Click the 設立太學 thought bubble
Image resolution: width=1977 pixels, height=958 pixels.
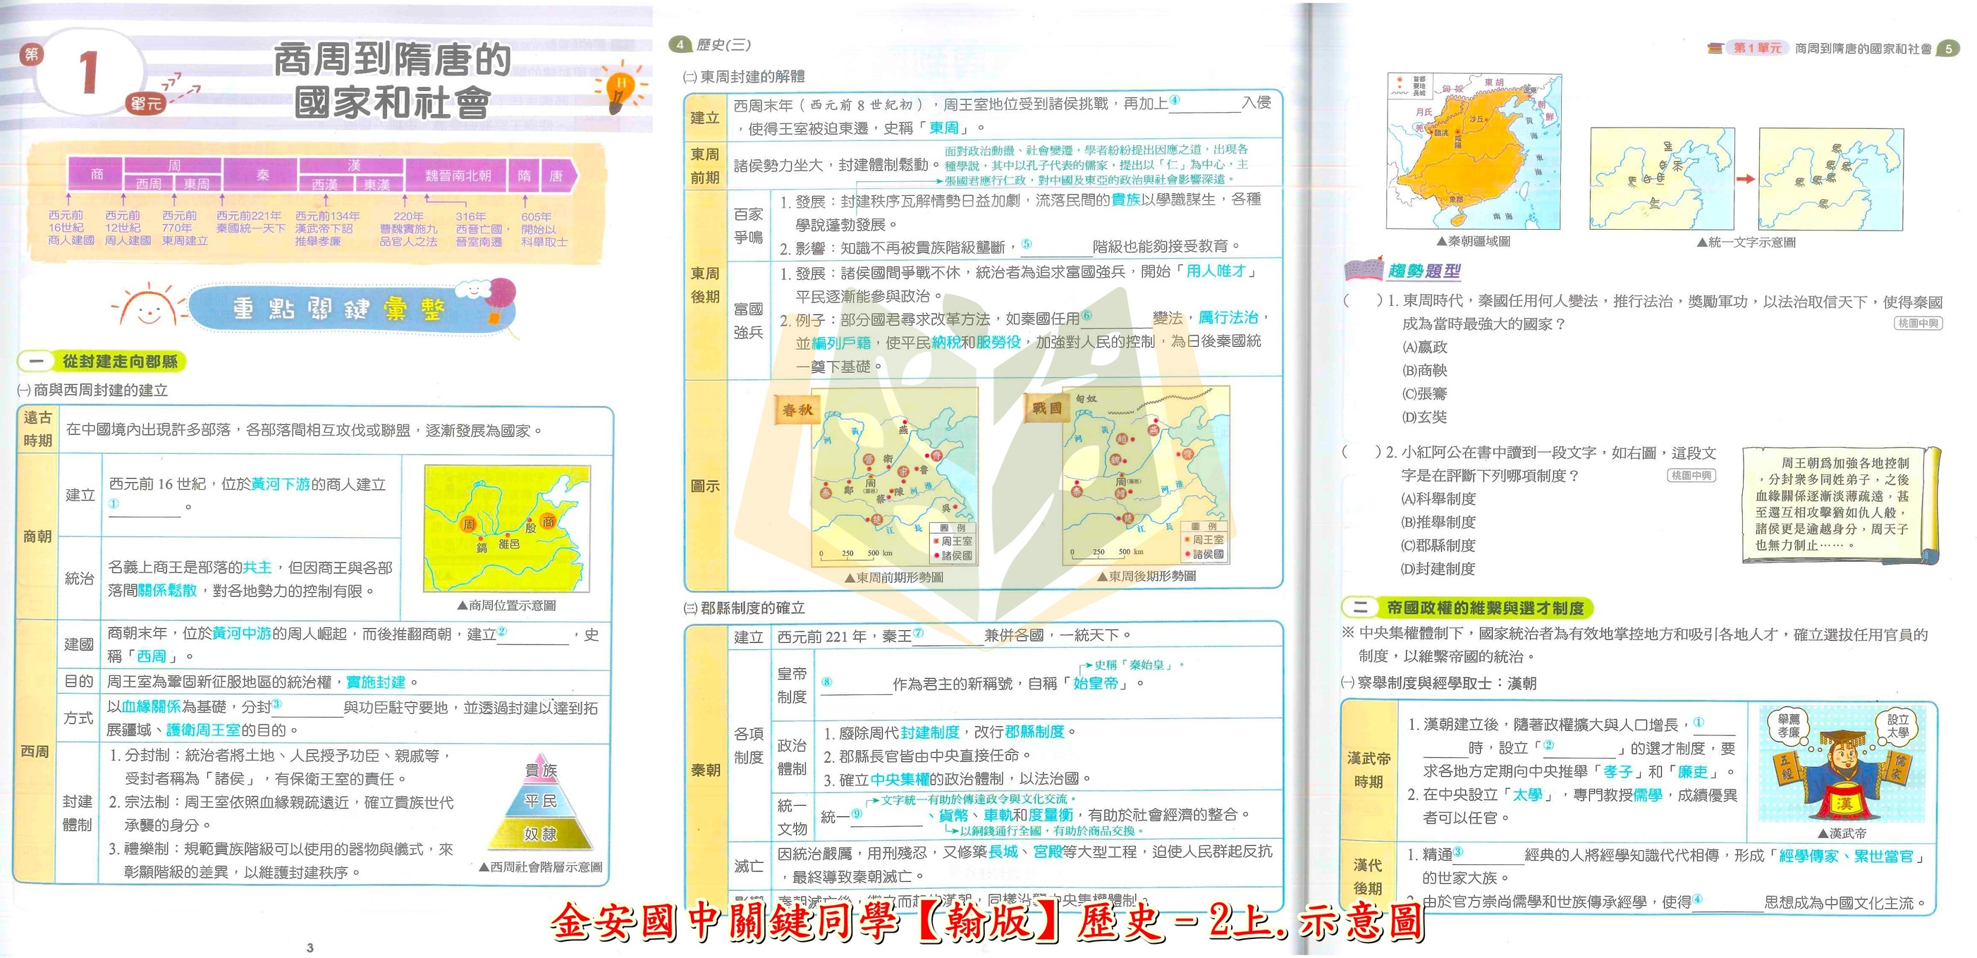click(1899, 726)
